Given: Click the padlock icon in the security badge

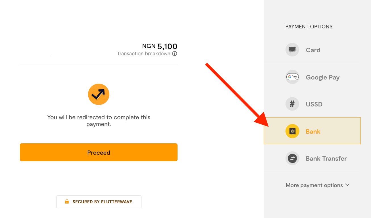Looking at the screenshot, I should (67, 202).
